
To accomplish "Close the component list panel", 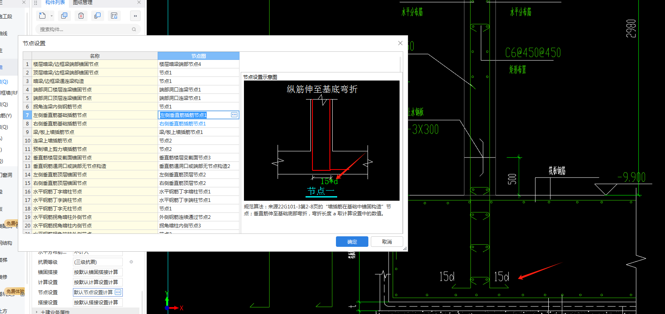I will click(139, 2).
